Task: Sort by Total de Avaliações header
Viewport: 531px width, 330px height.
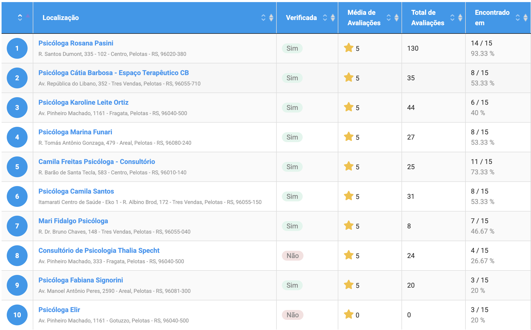Action: click(433, 18)
